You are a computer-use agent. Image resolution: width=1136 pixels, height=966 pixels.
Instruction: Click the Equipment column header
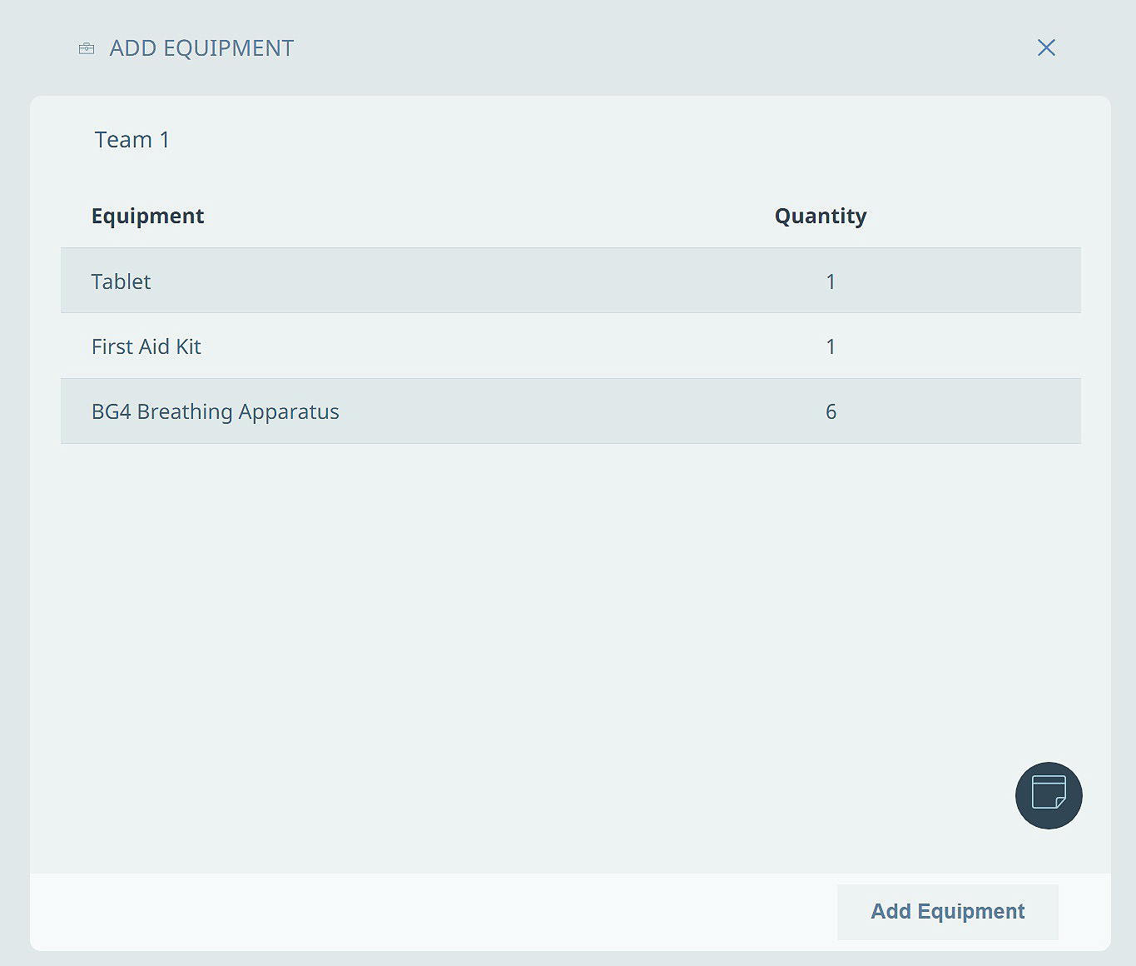[147, 216]
